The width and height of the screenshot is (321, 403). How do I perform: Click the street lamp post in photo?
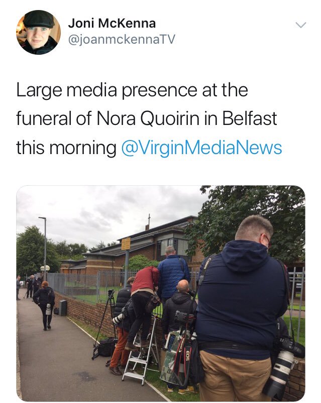coord(45,249)
